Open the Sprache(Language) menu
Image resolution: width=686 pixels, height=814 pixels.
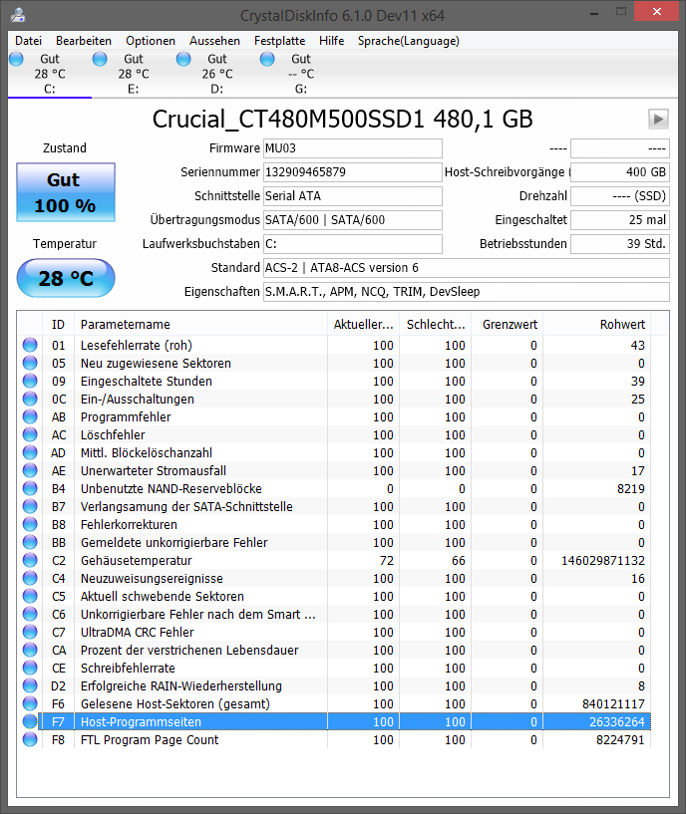[x=409, y=41]
